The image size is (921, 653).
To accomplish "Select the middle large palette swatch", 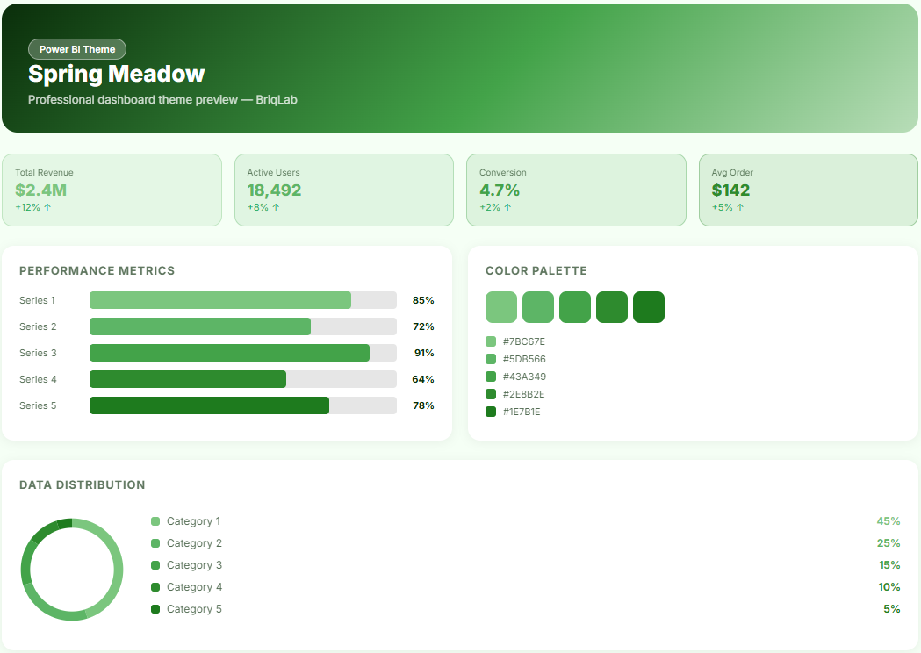I will [575, 307].
